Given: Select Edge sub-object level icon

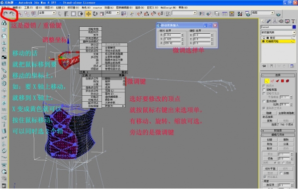Looking at the screenshot, I should 272,81.
